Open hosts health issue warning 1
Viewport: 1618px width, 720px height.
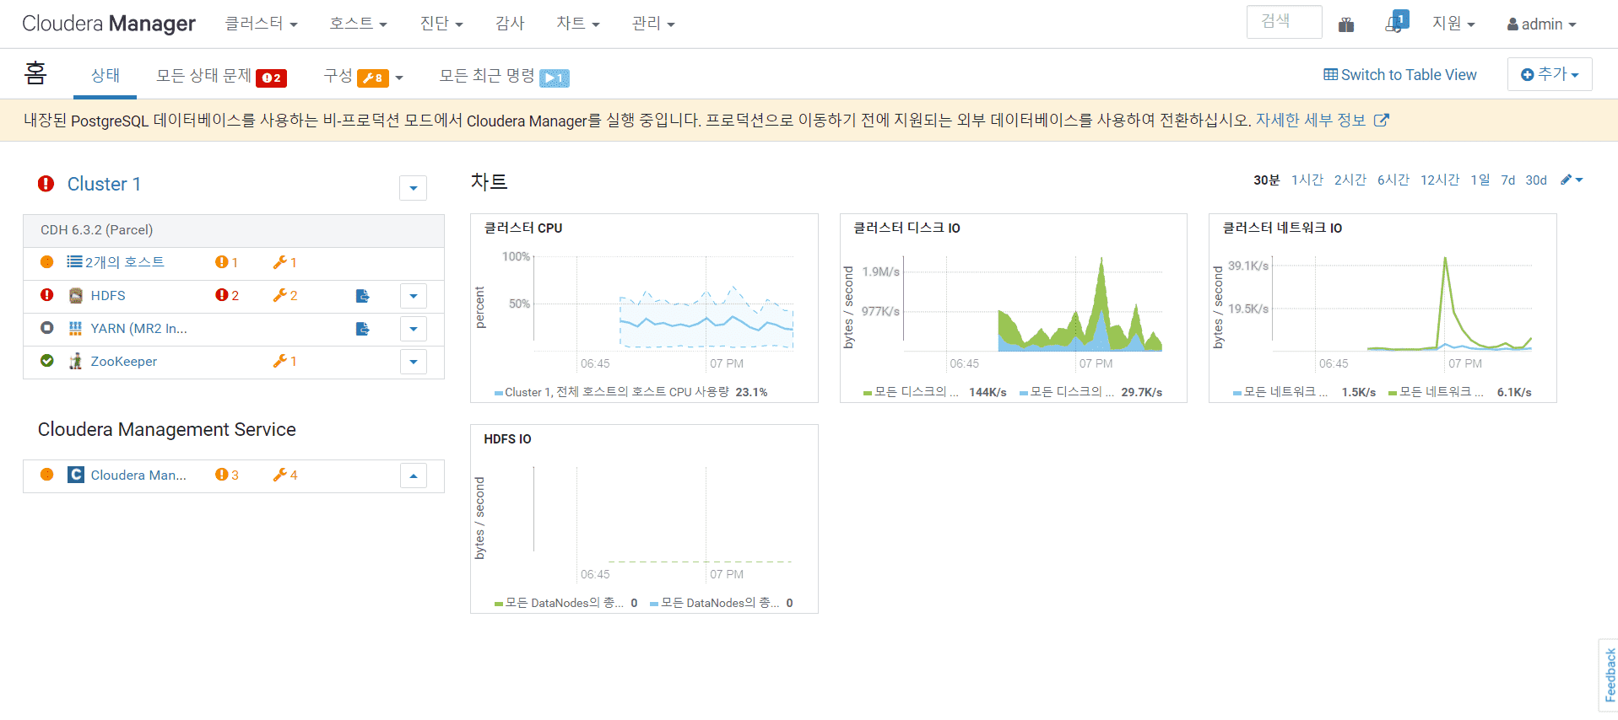click(226, 262)
